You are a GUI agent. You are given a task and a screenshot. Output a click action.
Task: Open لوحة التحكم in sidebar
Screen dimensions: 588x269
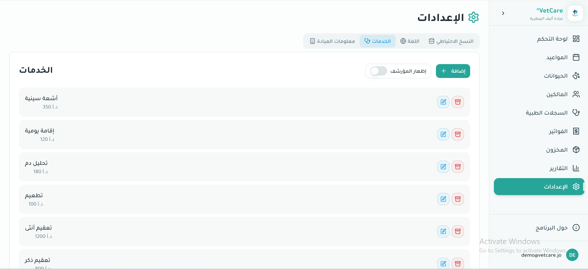pyautogui.click(x=539, y=39)
